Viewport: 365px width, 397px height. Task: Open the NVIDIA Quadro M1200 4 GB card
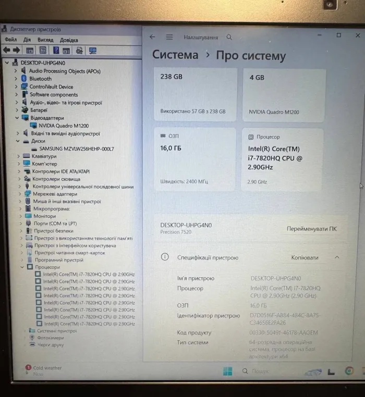[284, 95]
